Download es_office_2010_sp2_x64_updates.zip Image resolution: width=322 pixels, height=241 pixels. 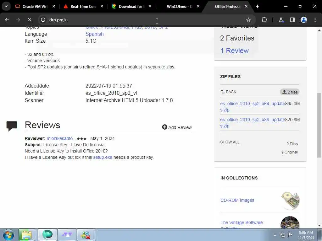tap(253, 107)
